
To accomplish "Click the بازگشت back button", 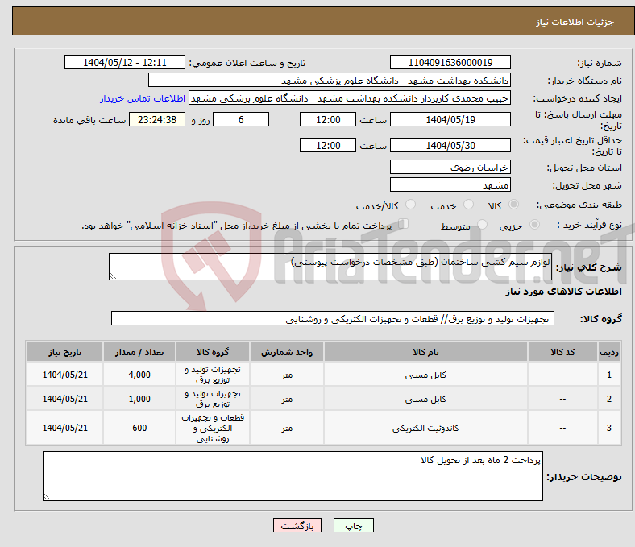I will (297, 525).
